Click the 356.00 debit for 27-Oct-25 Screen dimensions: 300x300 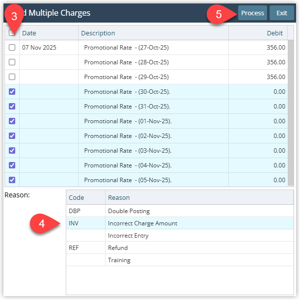(x=276, y=47)
